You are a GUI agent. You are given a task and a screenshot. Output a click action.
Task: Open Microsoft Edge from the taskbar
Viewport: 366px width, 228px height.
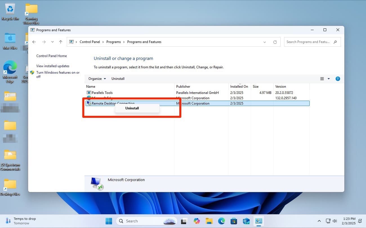click(221, 221)
